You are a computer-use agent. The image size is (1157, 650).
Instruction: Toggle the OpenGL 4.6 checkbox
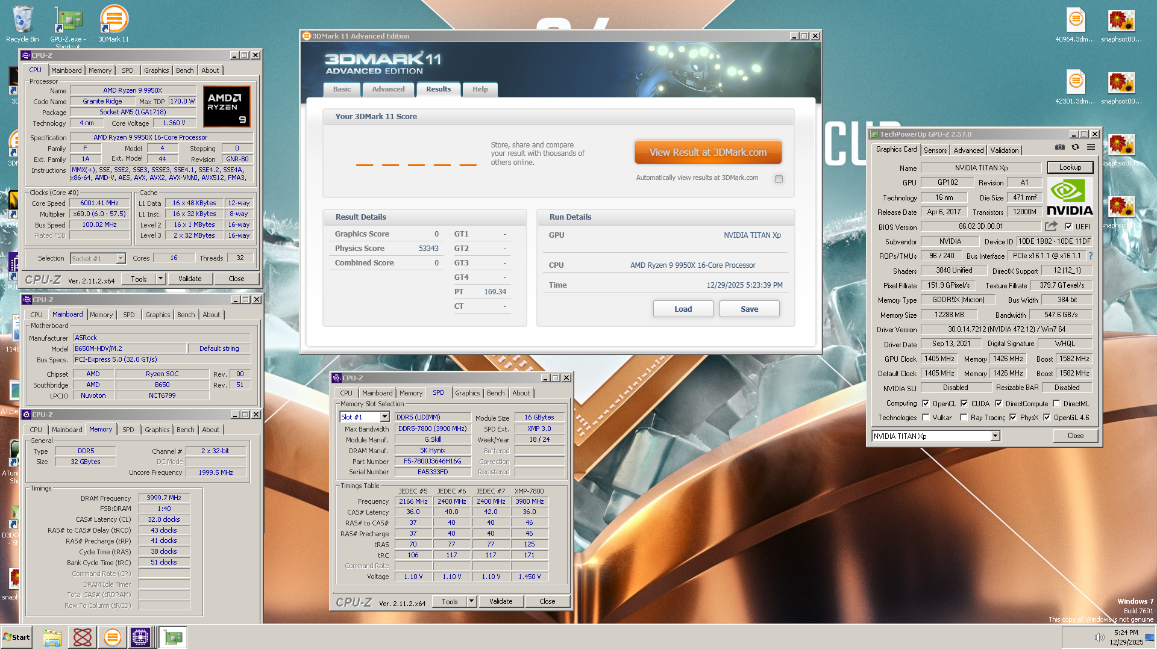(x=1047, y=417)
